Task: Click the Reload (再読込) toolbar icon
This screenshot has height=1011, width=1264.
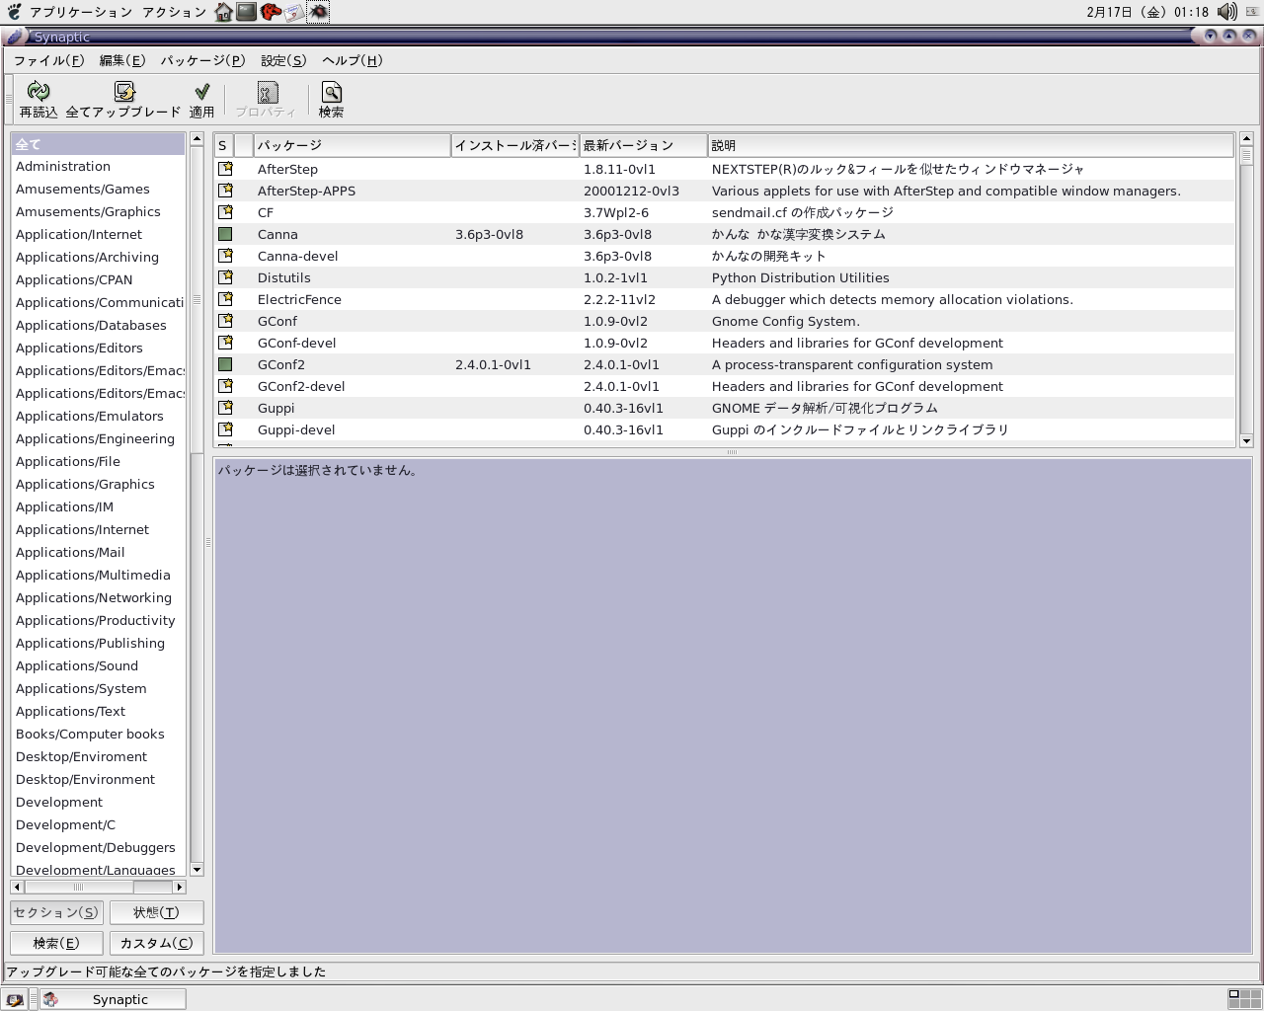Action: 39,93
